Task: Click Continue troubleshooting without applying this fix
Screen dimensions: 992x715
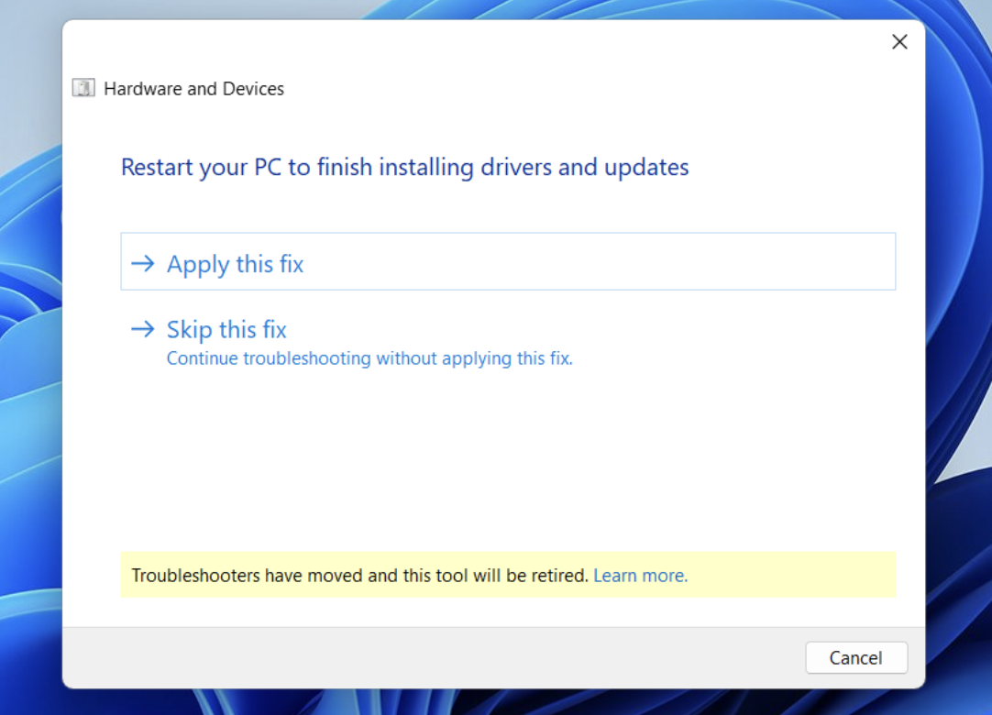Action: tap(369, 358)
